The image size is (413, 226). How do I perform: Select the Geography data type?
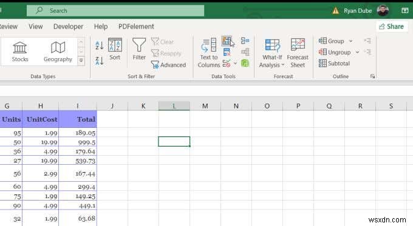coord(58,52)
